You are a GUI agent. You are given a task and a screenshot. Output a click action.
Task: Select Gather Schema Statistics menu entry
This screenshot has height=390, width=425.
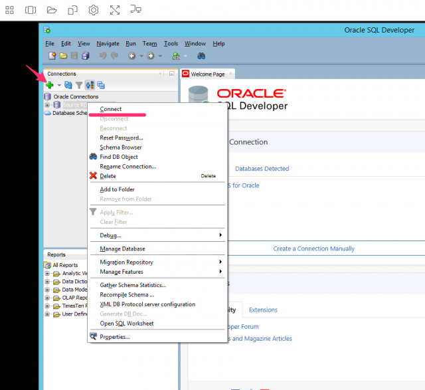point(157,285)
